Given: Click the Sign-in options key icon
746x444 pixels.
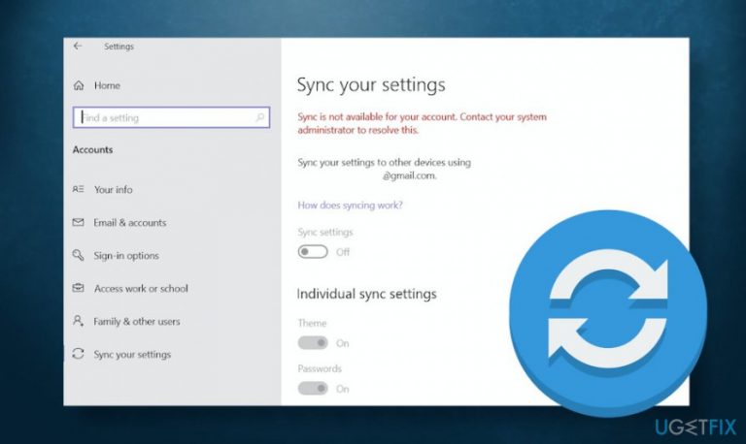Looking at the screenshot, I should 78,255.
